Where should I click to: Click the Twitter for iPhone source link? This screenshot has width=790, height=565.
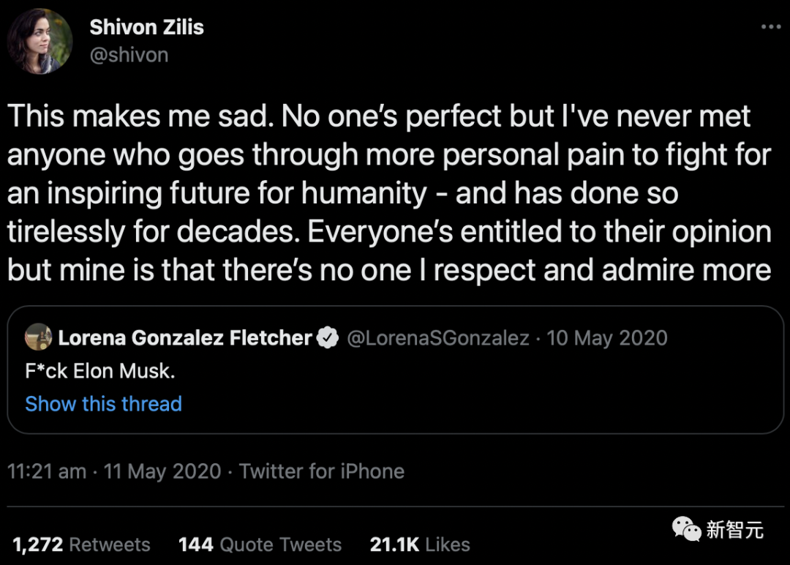coord(322,471)
